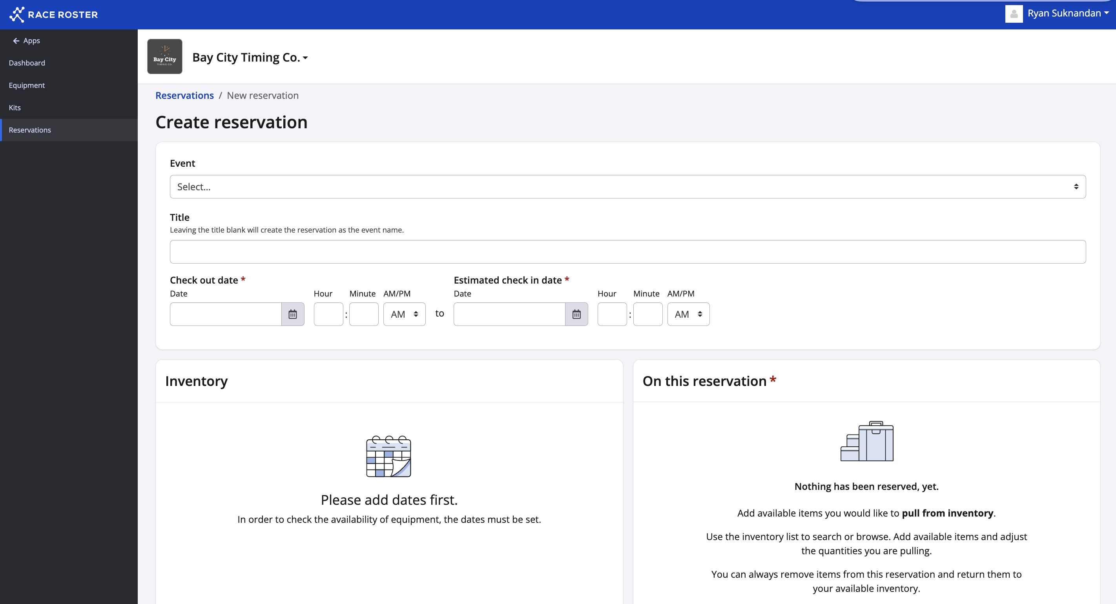Go to Dashboard in the sidebar
Screen dimensions: 1116x604
click(x=27, y=63)
